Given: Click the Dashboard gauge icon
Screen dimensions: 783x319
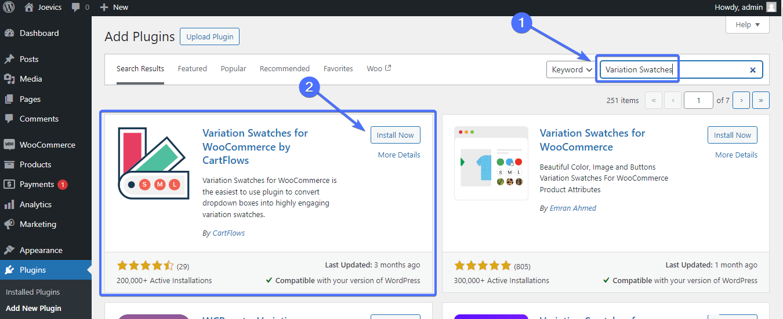Looking at the screenshot, I should tap(9, 33).
